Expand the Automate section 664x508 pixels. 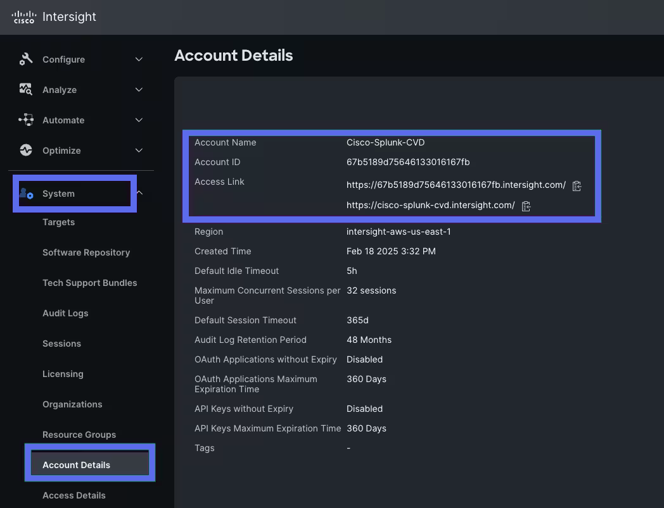click(x=139, y=120)
